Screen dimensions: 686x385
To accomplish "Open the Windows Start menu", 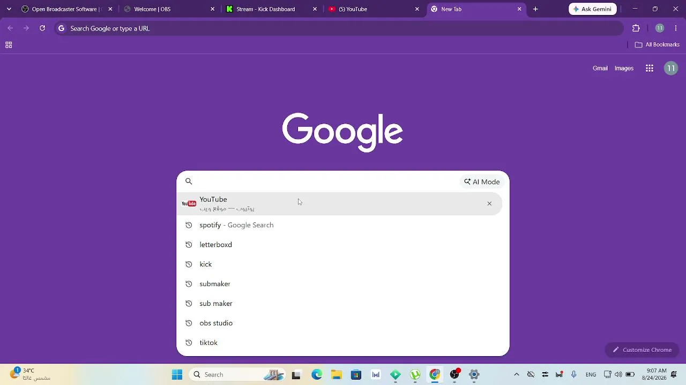I will [x=177, y=374].
